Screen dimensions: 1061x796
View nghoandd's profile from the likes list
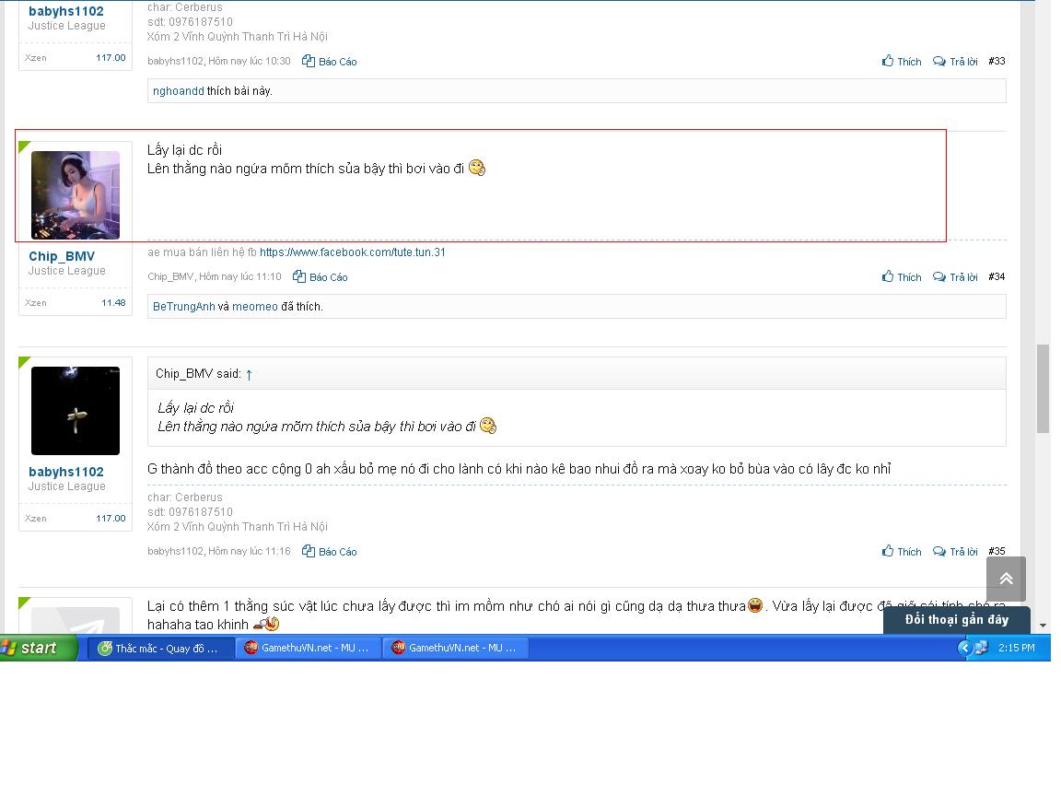point(179,90)
